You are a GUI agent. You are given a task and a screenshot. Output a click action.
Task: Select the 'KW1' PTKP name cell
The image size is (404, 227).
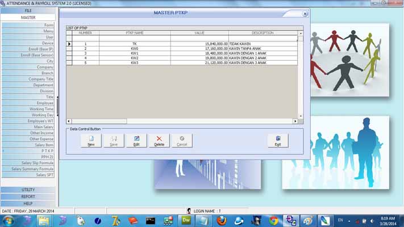135,53
